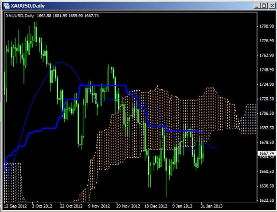Click price scale label 1720.50

[266, 99]
